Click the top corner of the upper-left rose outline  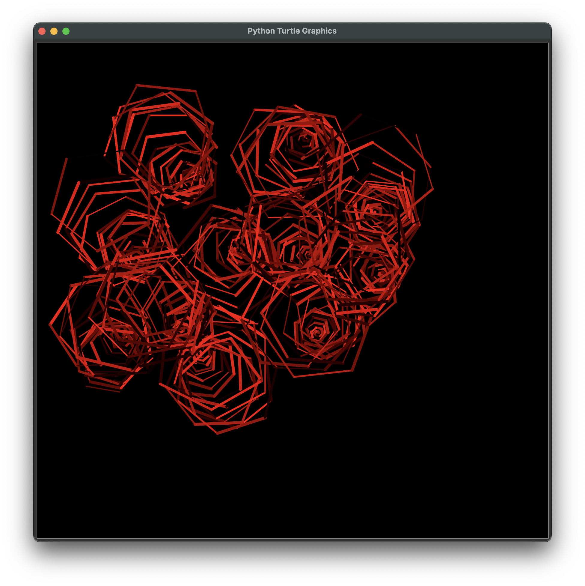click(x=137, y=85)
